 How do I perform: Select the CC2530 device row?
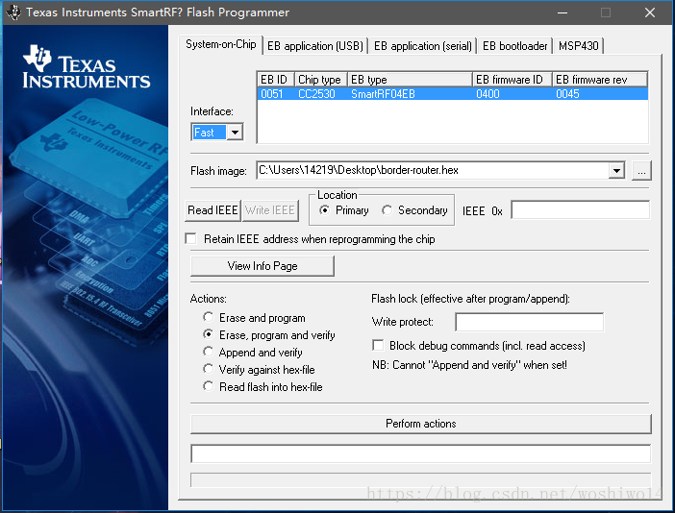pyautogui.click(x=453, y=94)
